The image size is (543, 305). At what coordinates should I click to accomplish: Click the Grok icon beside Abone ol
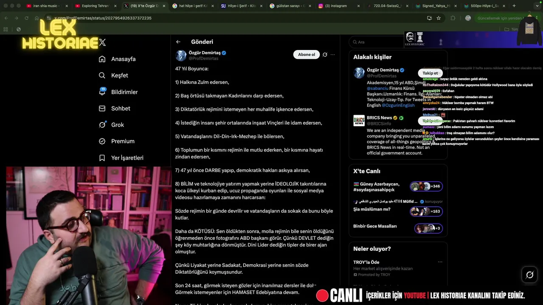[x=325, y=55]
